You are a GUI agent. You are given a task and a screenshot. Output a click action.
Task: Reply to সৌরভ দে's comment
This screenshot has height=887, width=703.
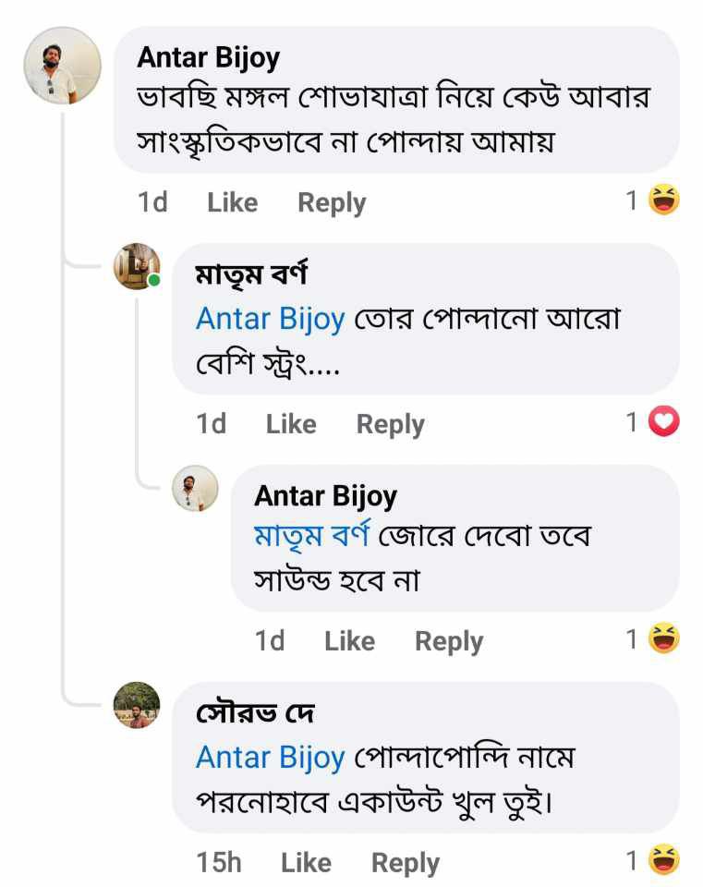406,863
